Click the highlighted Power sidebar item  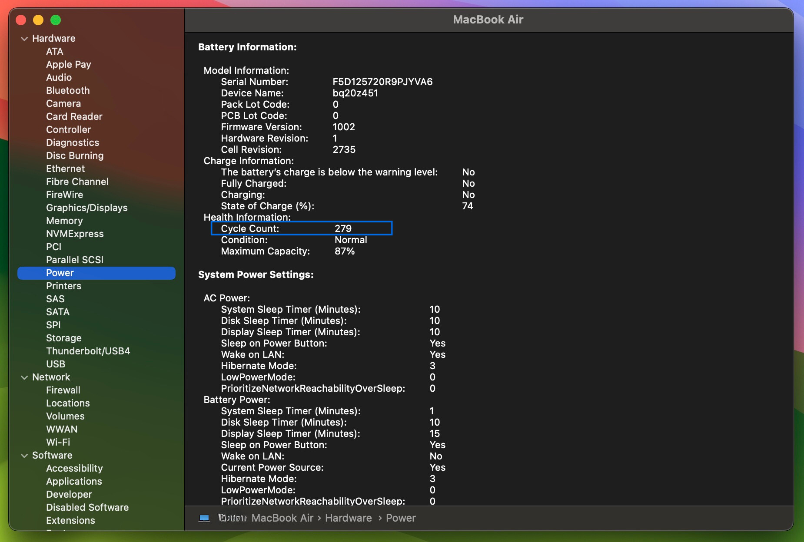[96, 273]
